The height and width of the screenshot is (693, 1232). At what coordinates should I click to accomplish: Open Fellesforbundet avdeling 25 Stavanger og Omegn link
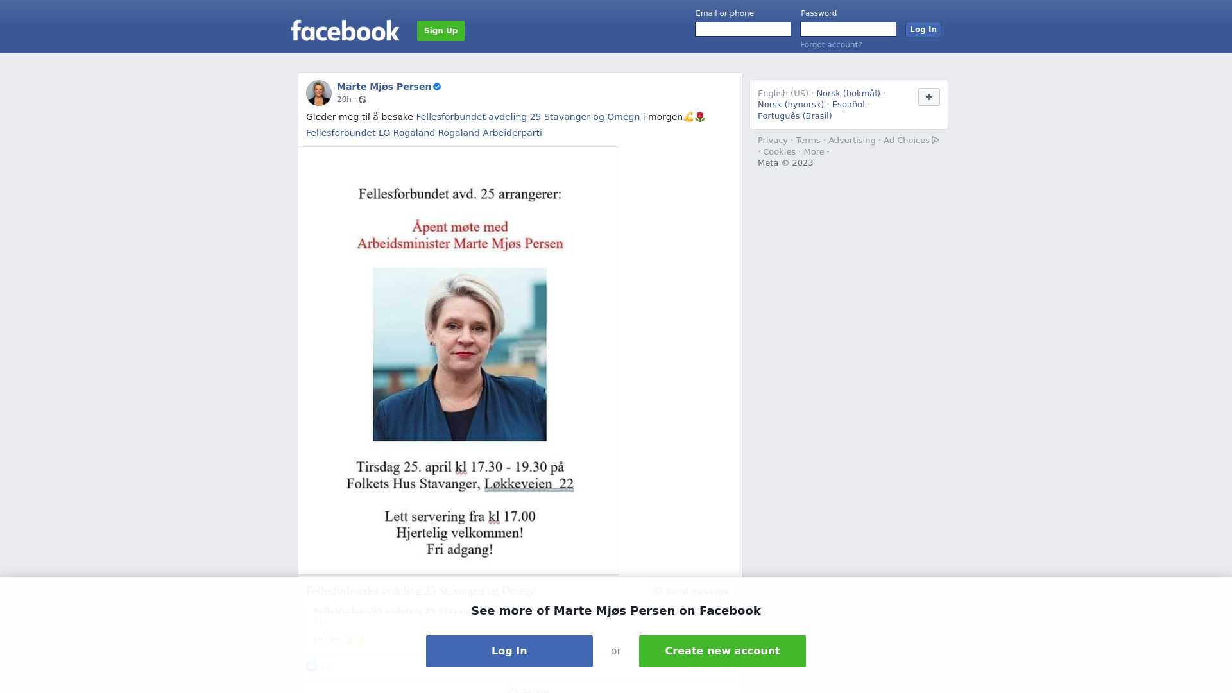[x=528, y=117]
